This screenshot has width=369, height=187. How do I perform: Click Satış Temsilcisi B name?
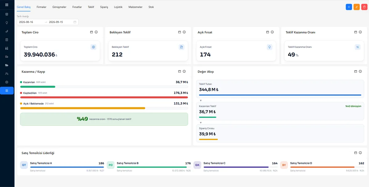(x=128, y=163)
